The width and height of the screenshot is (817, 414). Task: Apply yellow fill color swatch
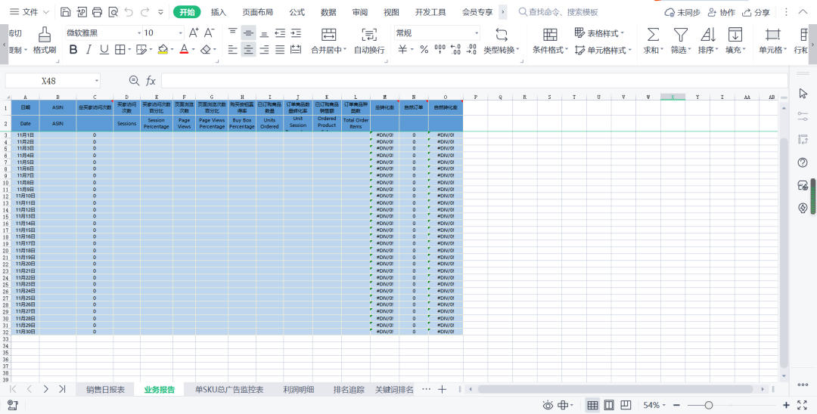pos(163,50)
